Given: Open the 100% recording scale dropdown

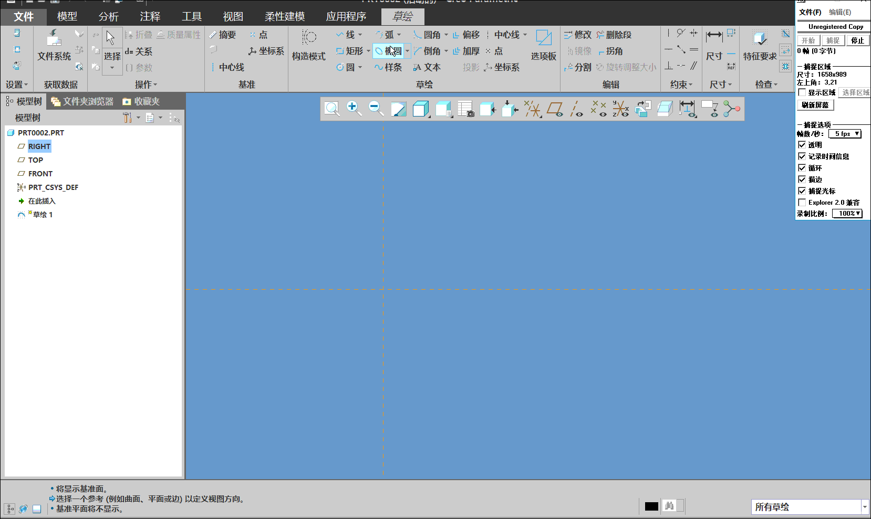Looking at the screenshot, I should pyautogui.click(x=847, y=214).
